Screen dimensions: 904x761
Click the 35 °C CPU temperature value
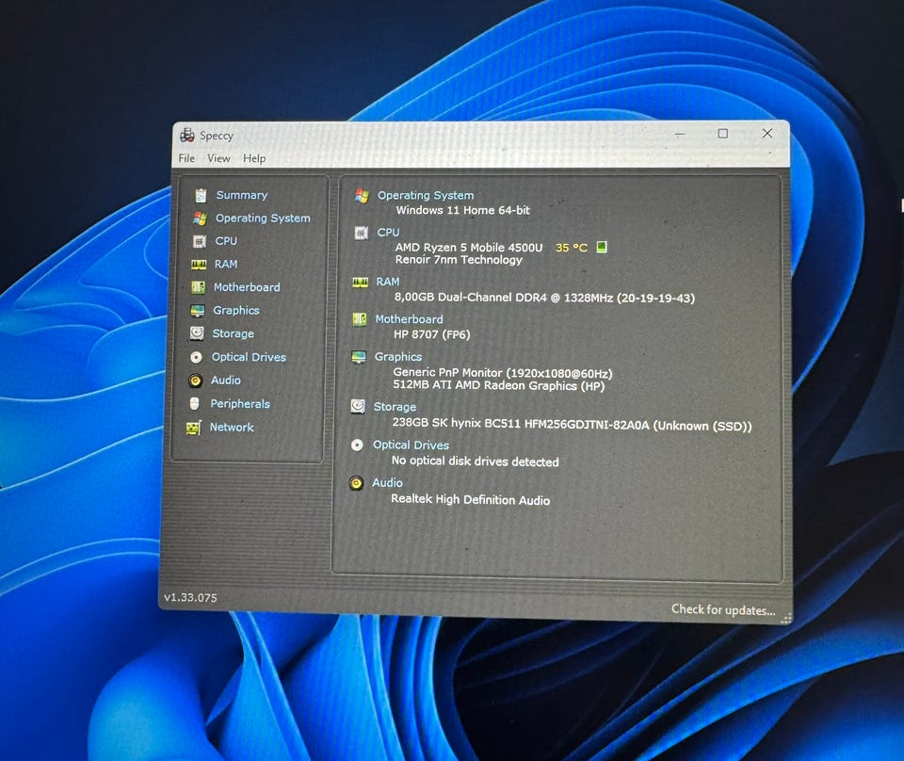pyautogui.click(x=572, y=248)
